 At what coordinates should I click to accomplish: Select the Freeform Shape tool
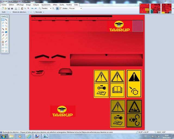(6, 51)
